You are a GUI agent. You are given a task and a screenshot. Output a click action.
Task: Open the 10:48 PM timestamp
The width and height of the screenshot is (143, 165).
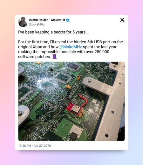tap(25, 146)
